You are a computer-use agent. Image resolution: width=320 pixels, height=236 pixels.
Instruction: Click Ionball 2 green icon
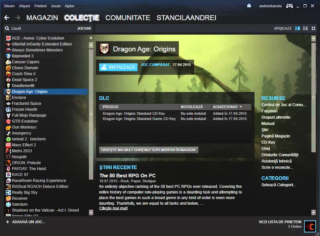pyautogui.click(x=8, y=139)
